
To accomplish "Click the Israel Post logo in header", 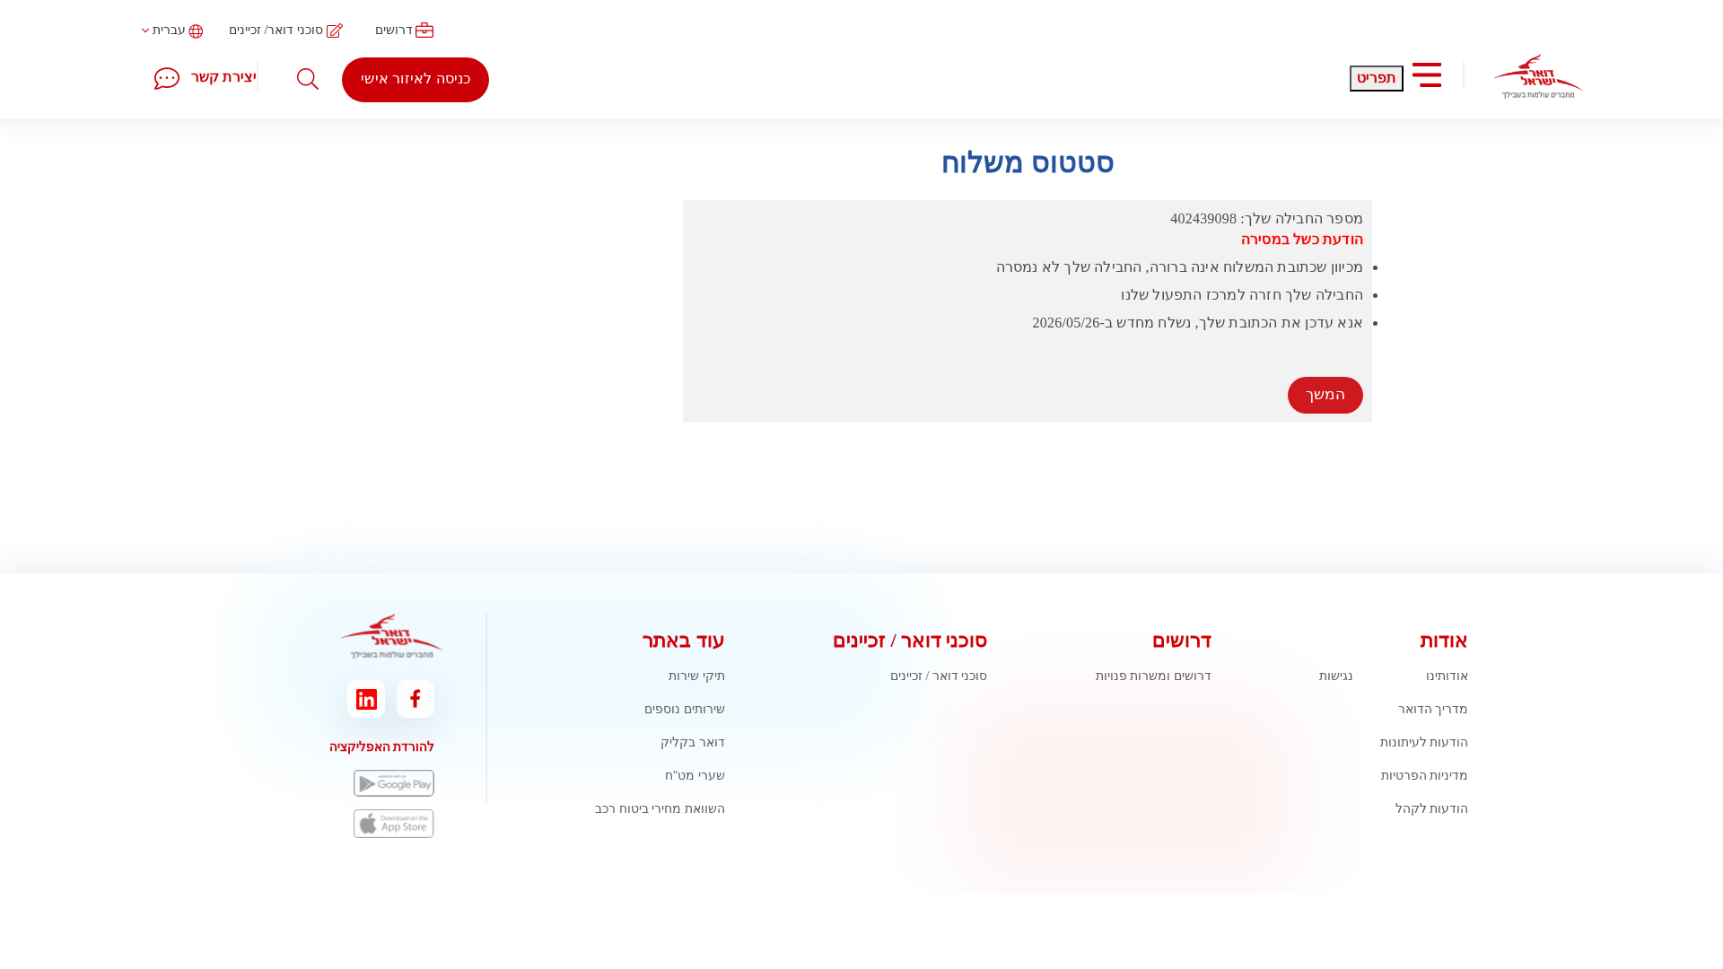I will point(1537,76).
